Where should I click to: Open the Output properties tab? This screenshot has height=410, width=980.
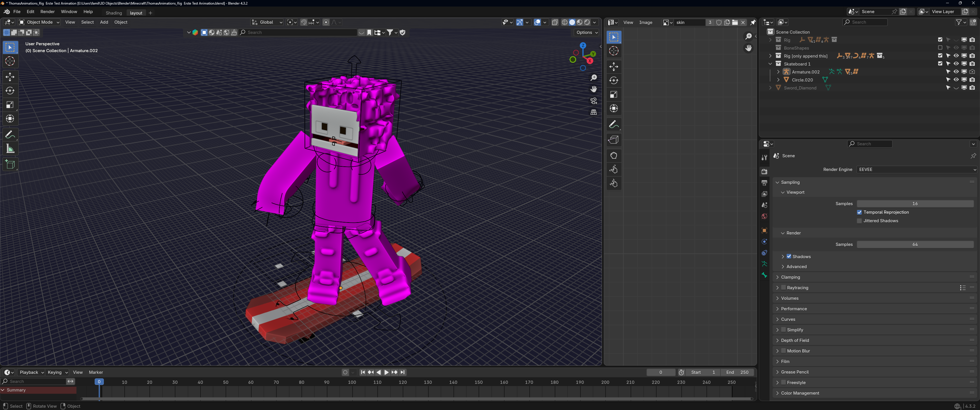[764, 183]
